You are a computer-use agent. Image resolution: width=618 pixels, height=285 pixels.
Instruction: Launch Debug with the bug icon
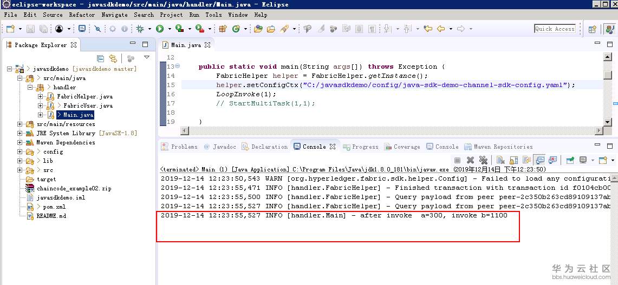(x=140, y=29)
